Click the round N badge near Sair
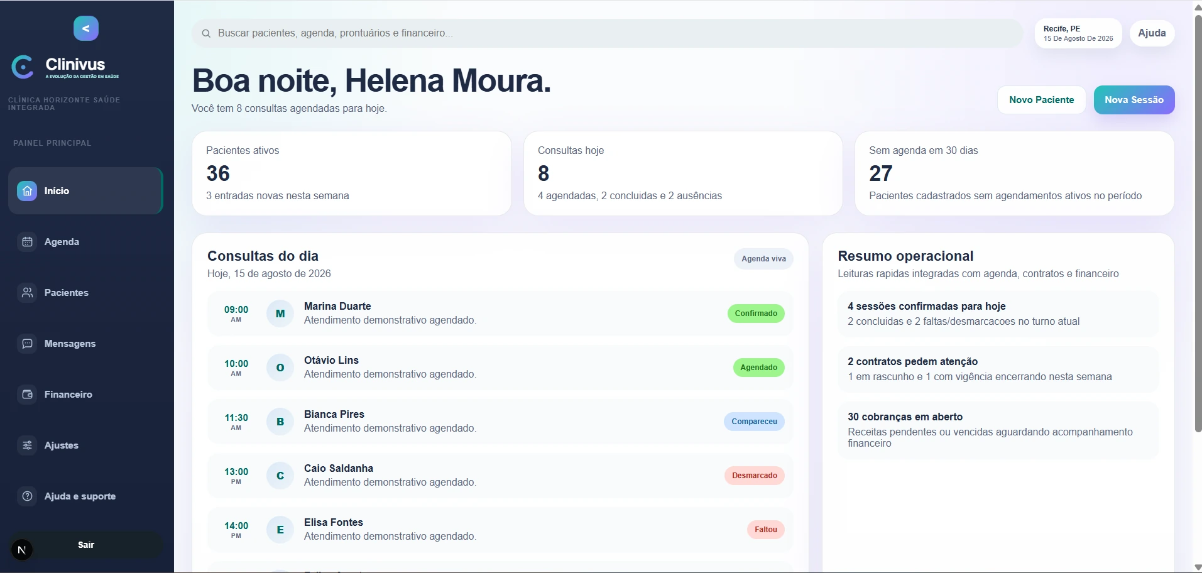 [x=22, y=550]
